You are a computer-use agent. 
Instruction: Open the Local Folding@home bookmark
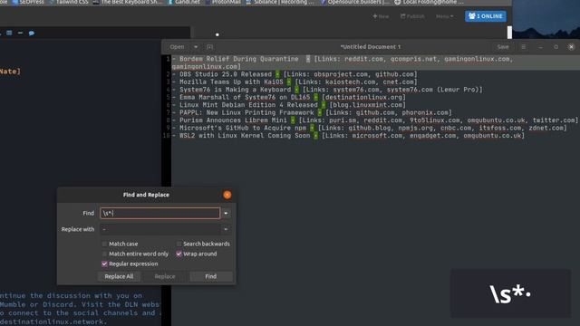coord(429,2)
